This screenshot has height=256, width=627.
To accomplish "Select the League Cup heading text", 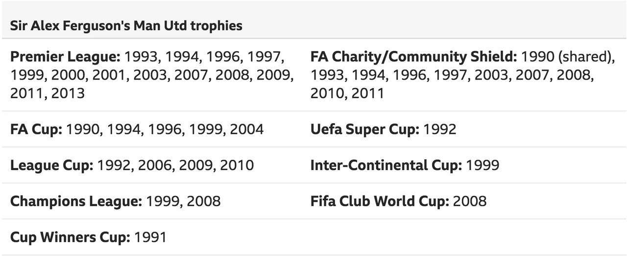I will 51,165.
